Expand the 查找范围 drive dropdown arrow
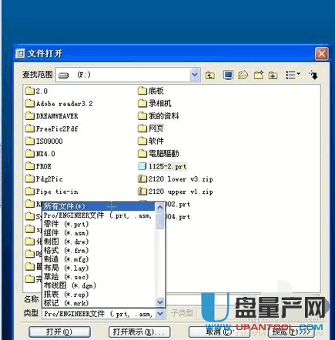This screenshot has width=335, height=340. click(x=195, y=75)
